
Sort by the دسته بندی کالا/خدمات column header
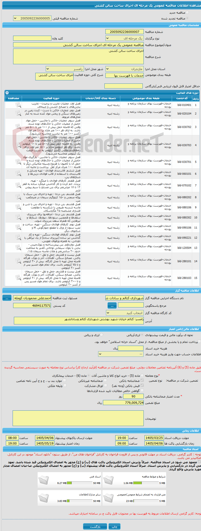pos(101,98)
